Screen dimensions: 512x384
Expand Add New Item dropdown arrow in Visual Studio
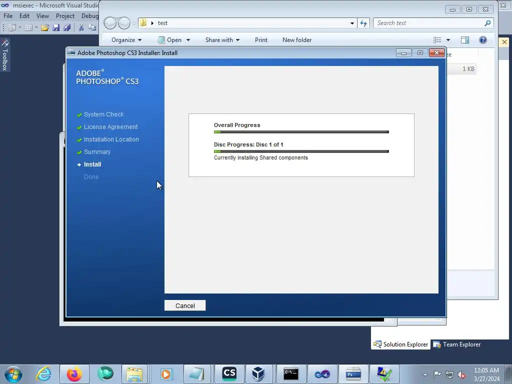point(36,28)
